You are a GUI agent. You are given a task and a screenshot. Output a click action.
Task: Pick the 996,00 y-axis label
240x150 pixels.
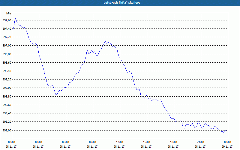[7, 88]
